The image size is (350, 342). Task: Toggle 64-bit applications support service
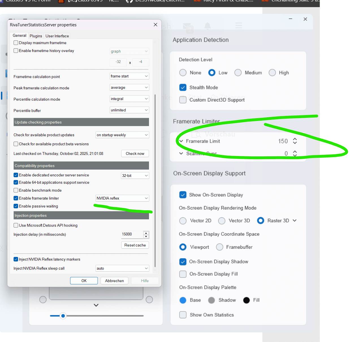pos(16,182)
